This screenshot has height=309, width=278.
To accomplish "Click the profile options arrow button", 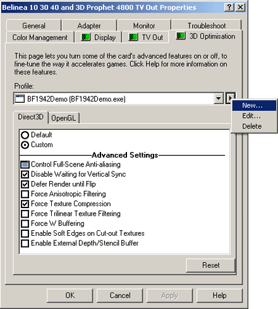I will (231, 98).
